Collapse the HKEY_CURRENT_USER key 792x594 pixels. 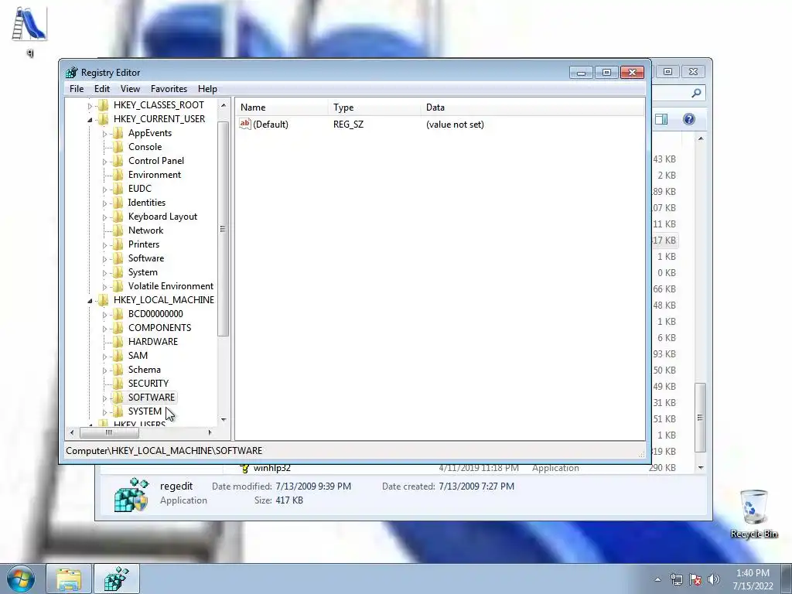90,120
